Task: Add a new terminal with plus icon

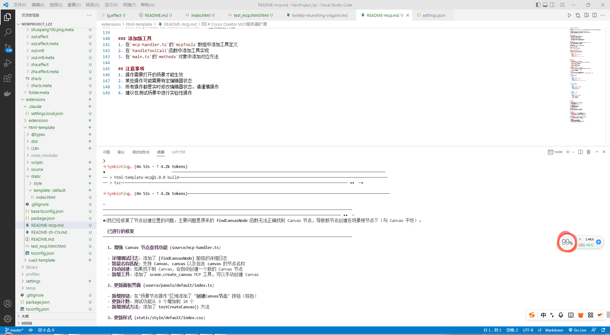Action: 568,152
